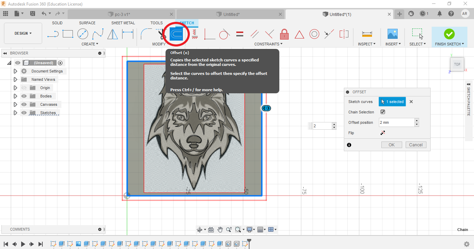This screenshot has height=249, width=474.
Task: Apply the Parallel constraint
Action: click(254, 34)
